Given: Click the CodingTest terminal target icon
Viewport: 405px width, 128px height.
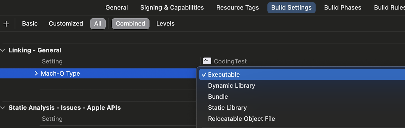Looking at the screenshot, I should coord(207,61).
